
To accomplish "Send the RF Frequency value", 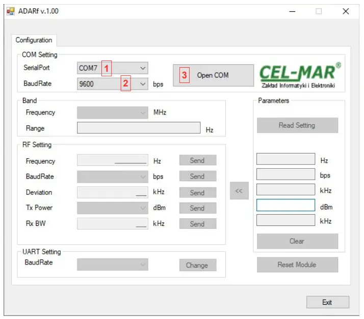I will [x=198, y=160].
